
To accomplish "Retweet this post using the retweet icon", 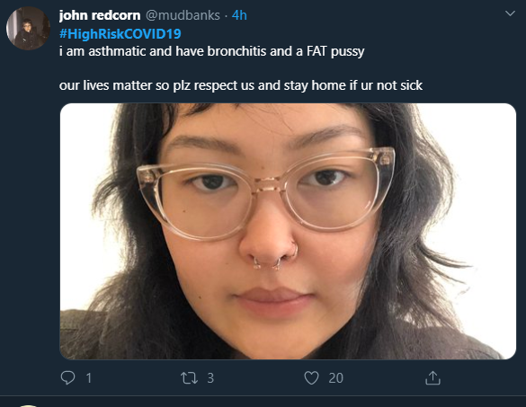I will (x=189, y=378).
